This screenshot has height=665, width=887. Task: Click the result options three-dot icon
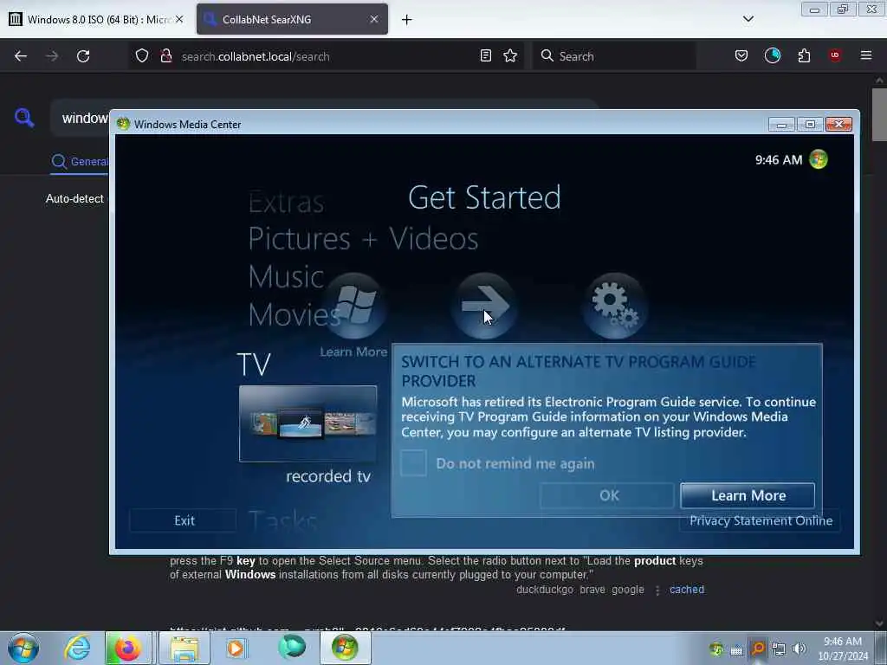(x=657, y=591)
